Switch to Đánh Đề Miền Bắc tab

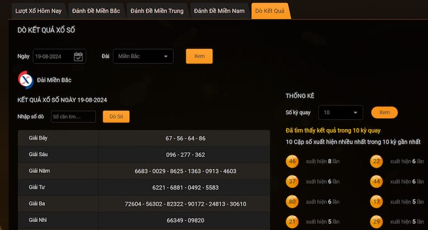[x=96, y=11]
